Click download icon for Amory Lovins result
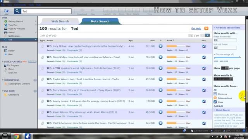This screenshot has width=248, height=139. pyautogui.click(x=160, y=101)
